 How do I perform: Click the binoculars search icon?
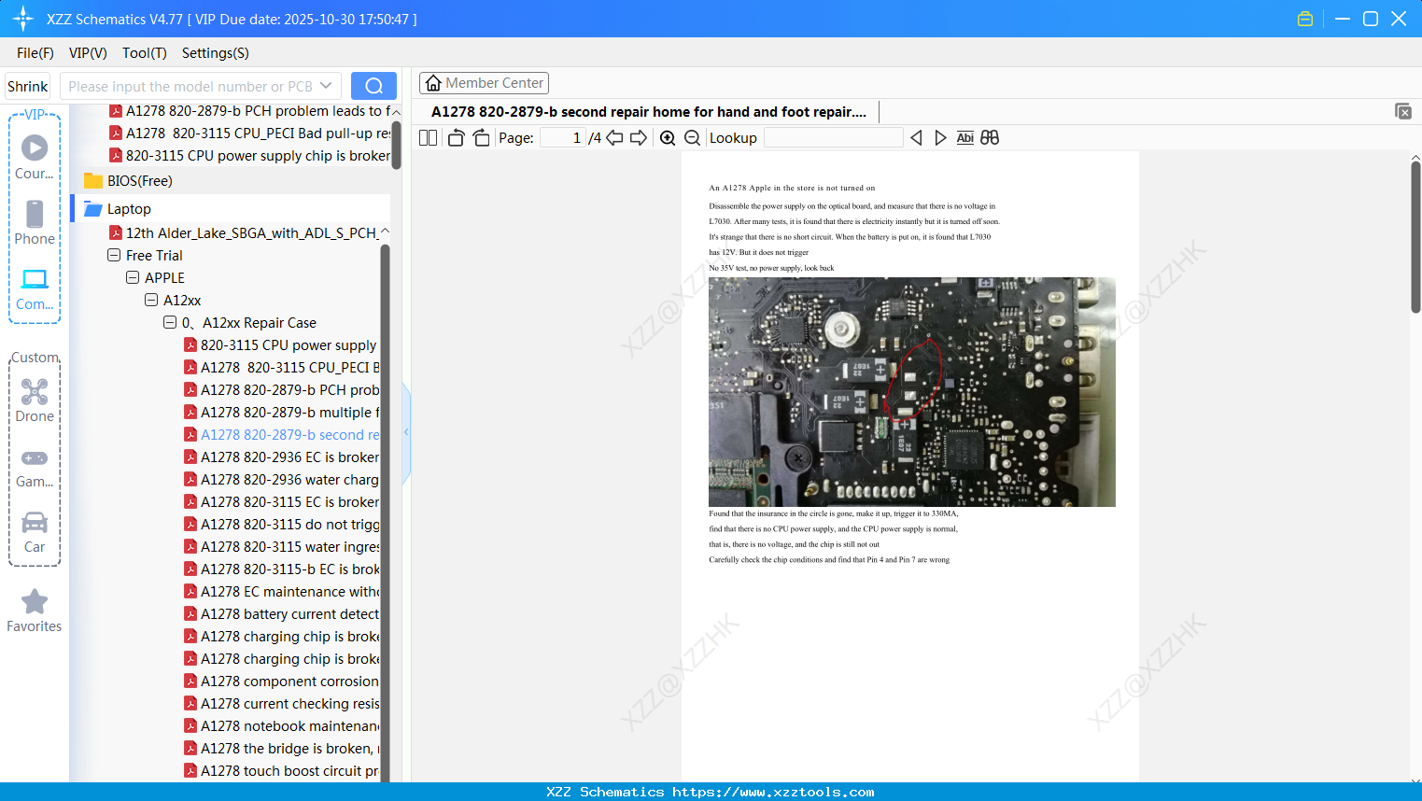(990, 138)
